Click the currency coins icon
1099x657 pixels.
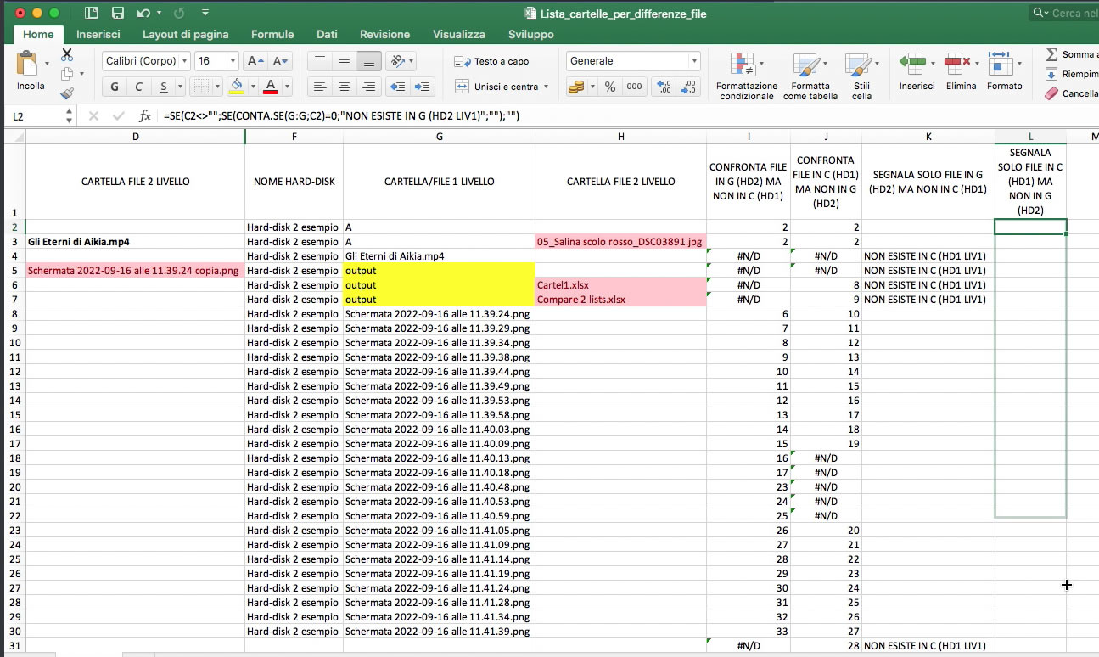[577, 87]
